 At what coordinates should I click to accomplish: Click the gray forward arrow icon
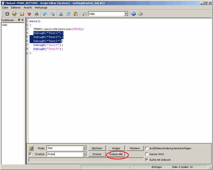(x=141, y=14)
